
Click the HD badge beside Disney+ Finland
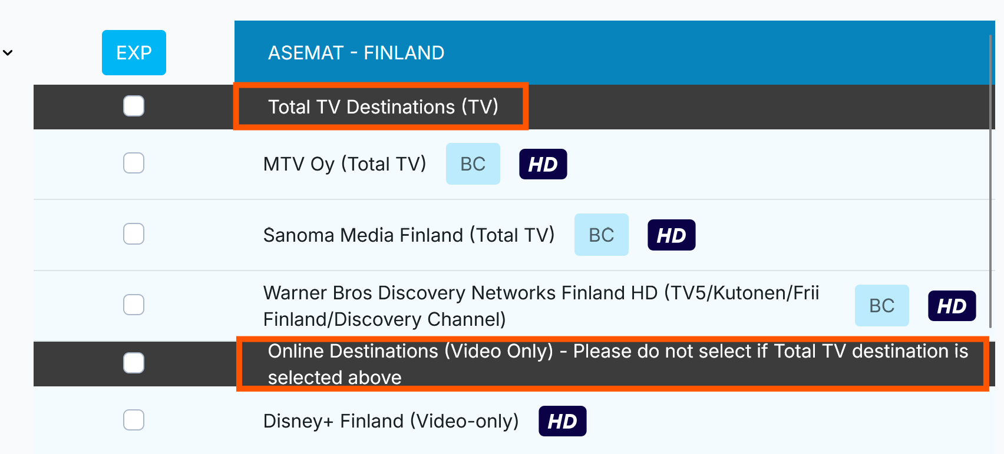[x=562, y=421]
